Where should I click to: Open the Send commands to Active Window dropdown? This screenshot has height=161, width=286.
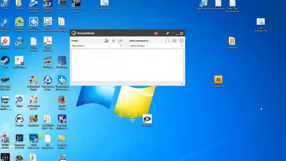[156, 46]
